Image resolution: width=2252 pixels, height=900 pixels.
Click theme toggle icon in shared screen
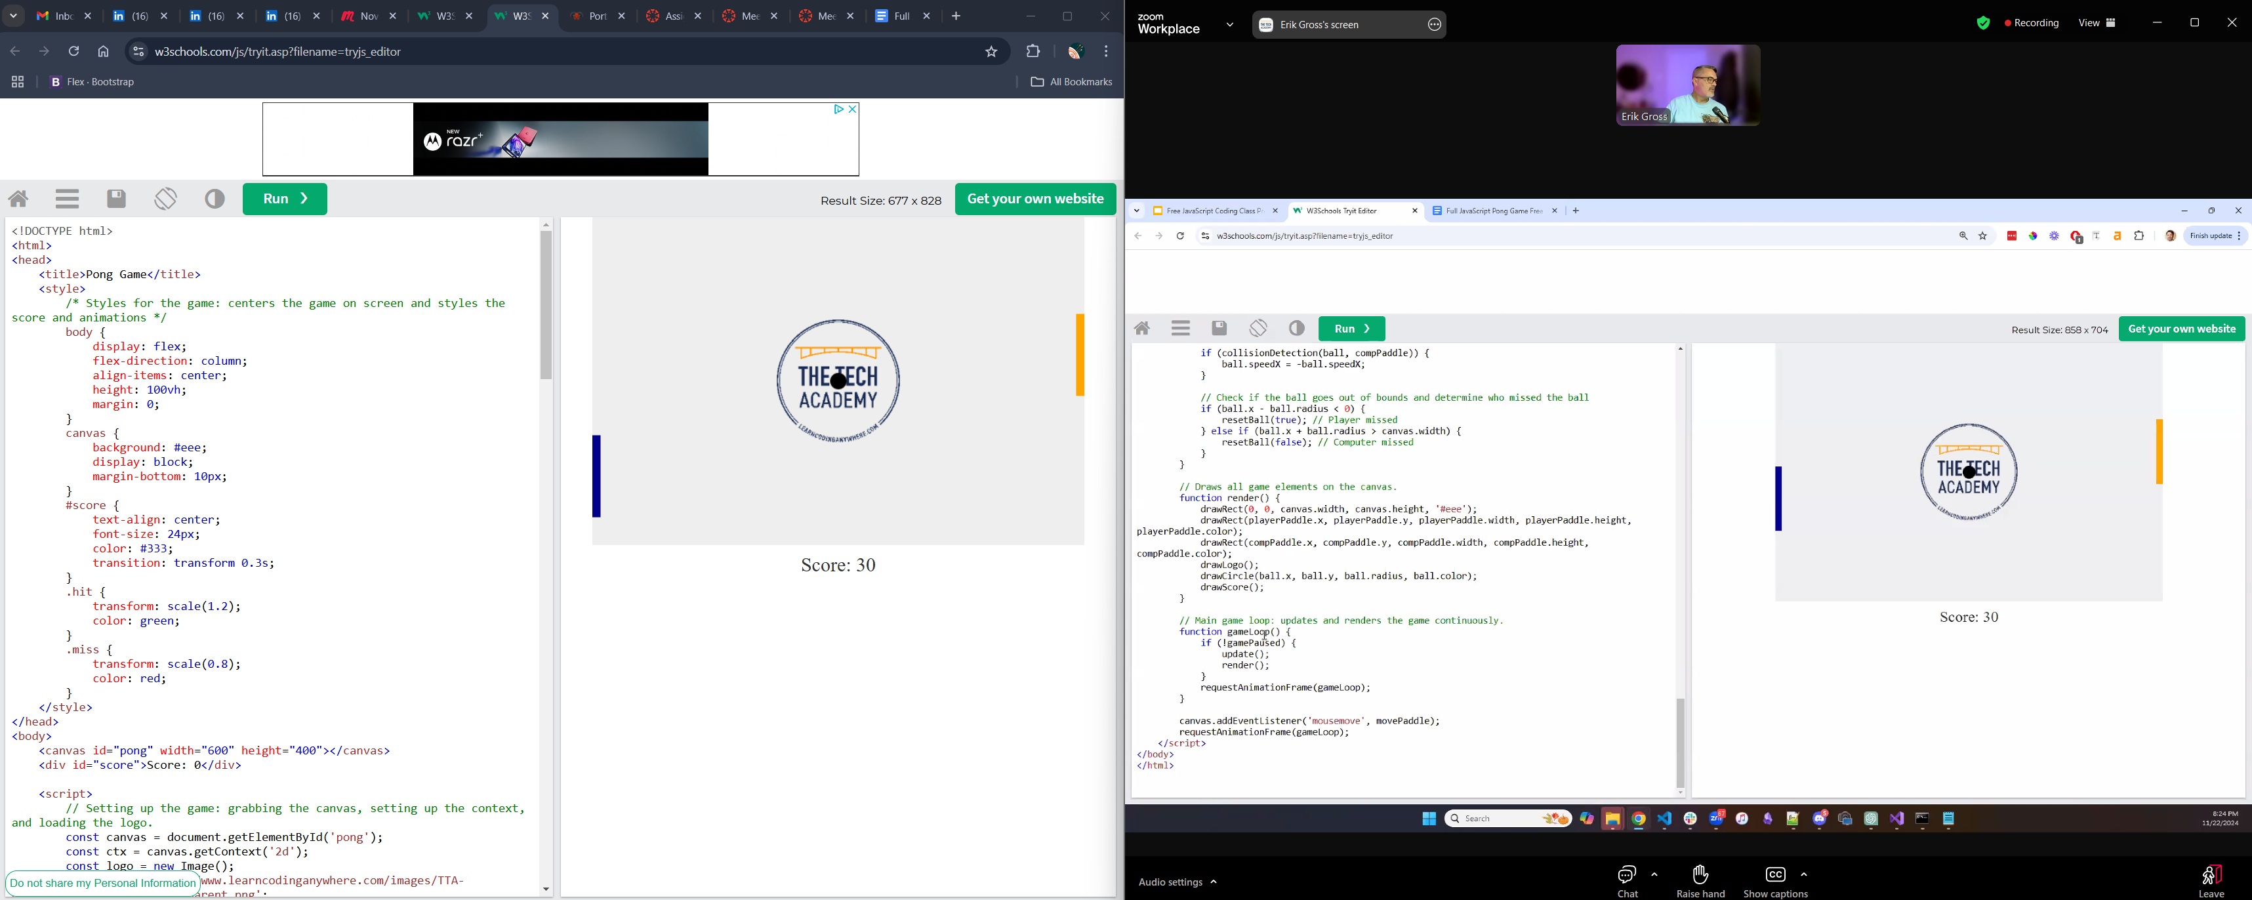(x=1296, y=329)
